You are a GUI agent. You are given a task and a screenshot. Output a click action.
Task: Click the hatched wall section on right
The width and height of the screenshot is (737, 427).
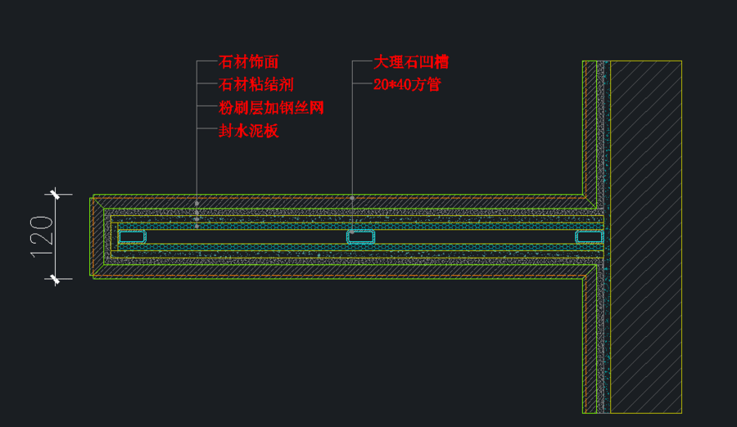[x=646, y=237]
